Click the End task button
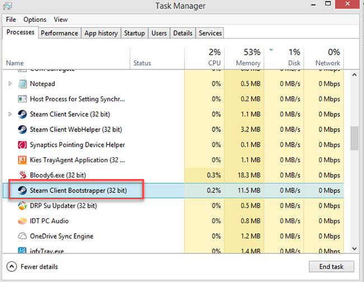Image resolution: width=364 pixels, height=282 pixels. point(332,267)
